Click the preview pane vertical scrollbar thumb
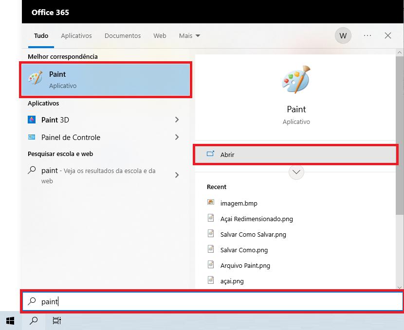The width and height of the screenshot is (404, 330). tap(400, 135)
